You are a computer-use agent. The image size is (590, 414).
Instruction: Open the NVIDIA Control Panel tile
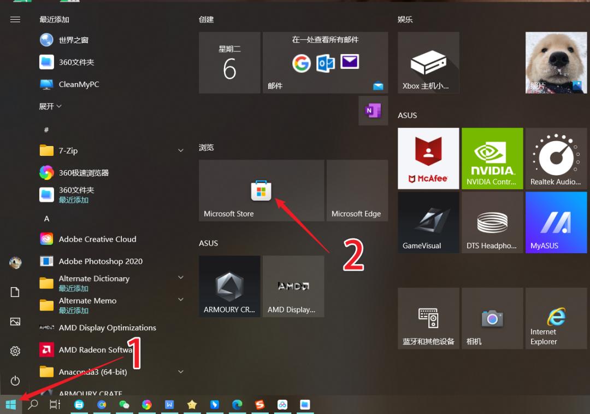pos(492,158)
